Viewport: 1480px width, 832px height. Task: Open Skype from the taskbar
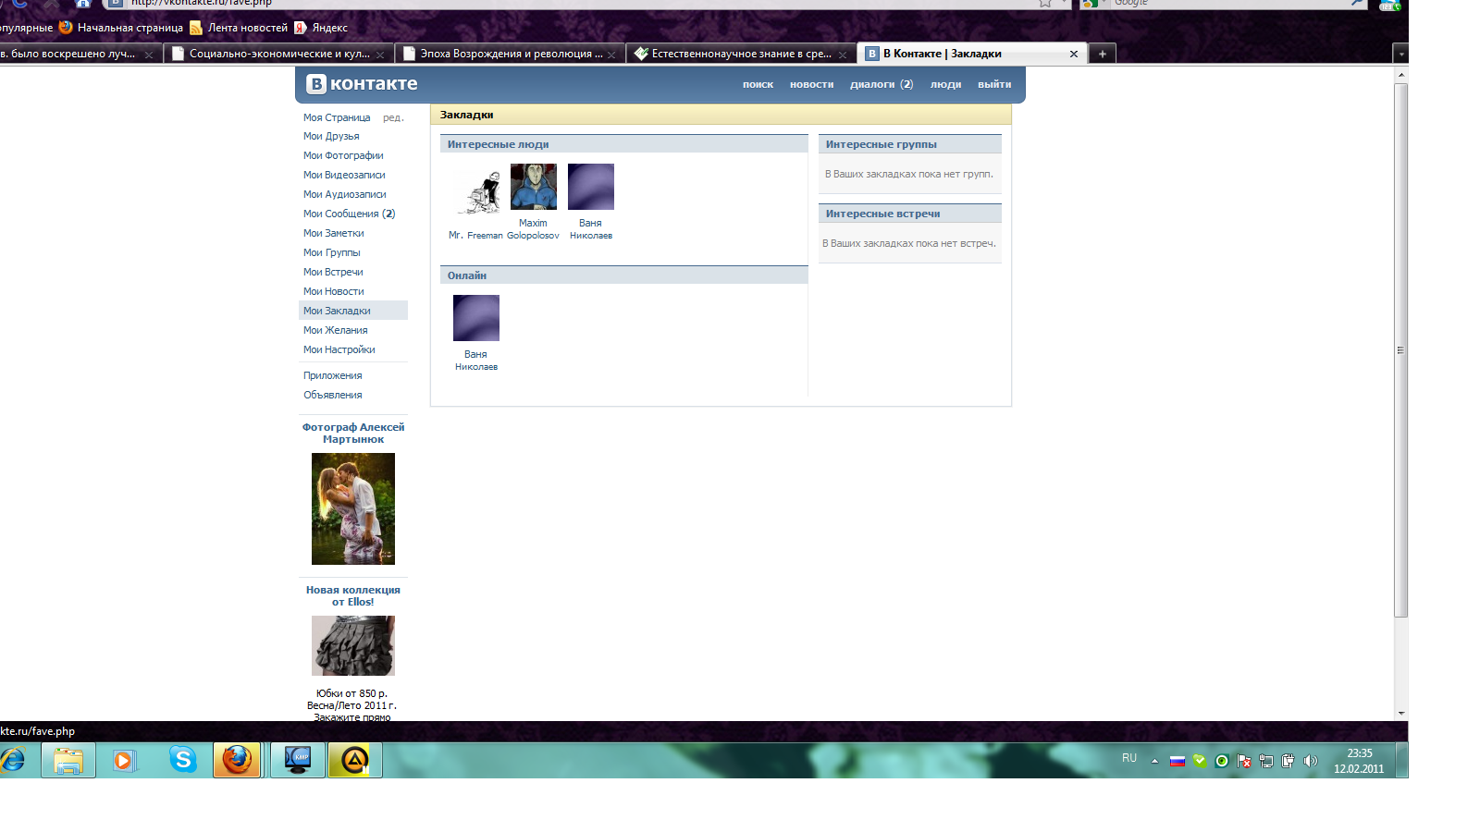click(x=183, y=760)
